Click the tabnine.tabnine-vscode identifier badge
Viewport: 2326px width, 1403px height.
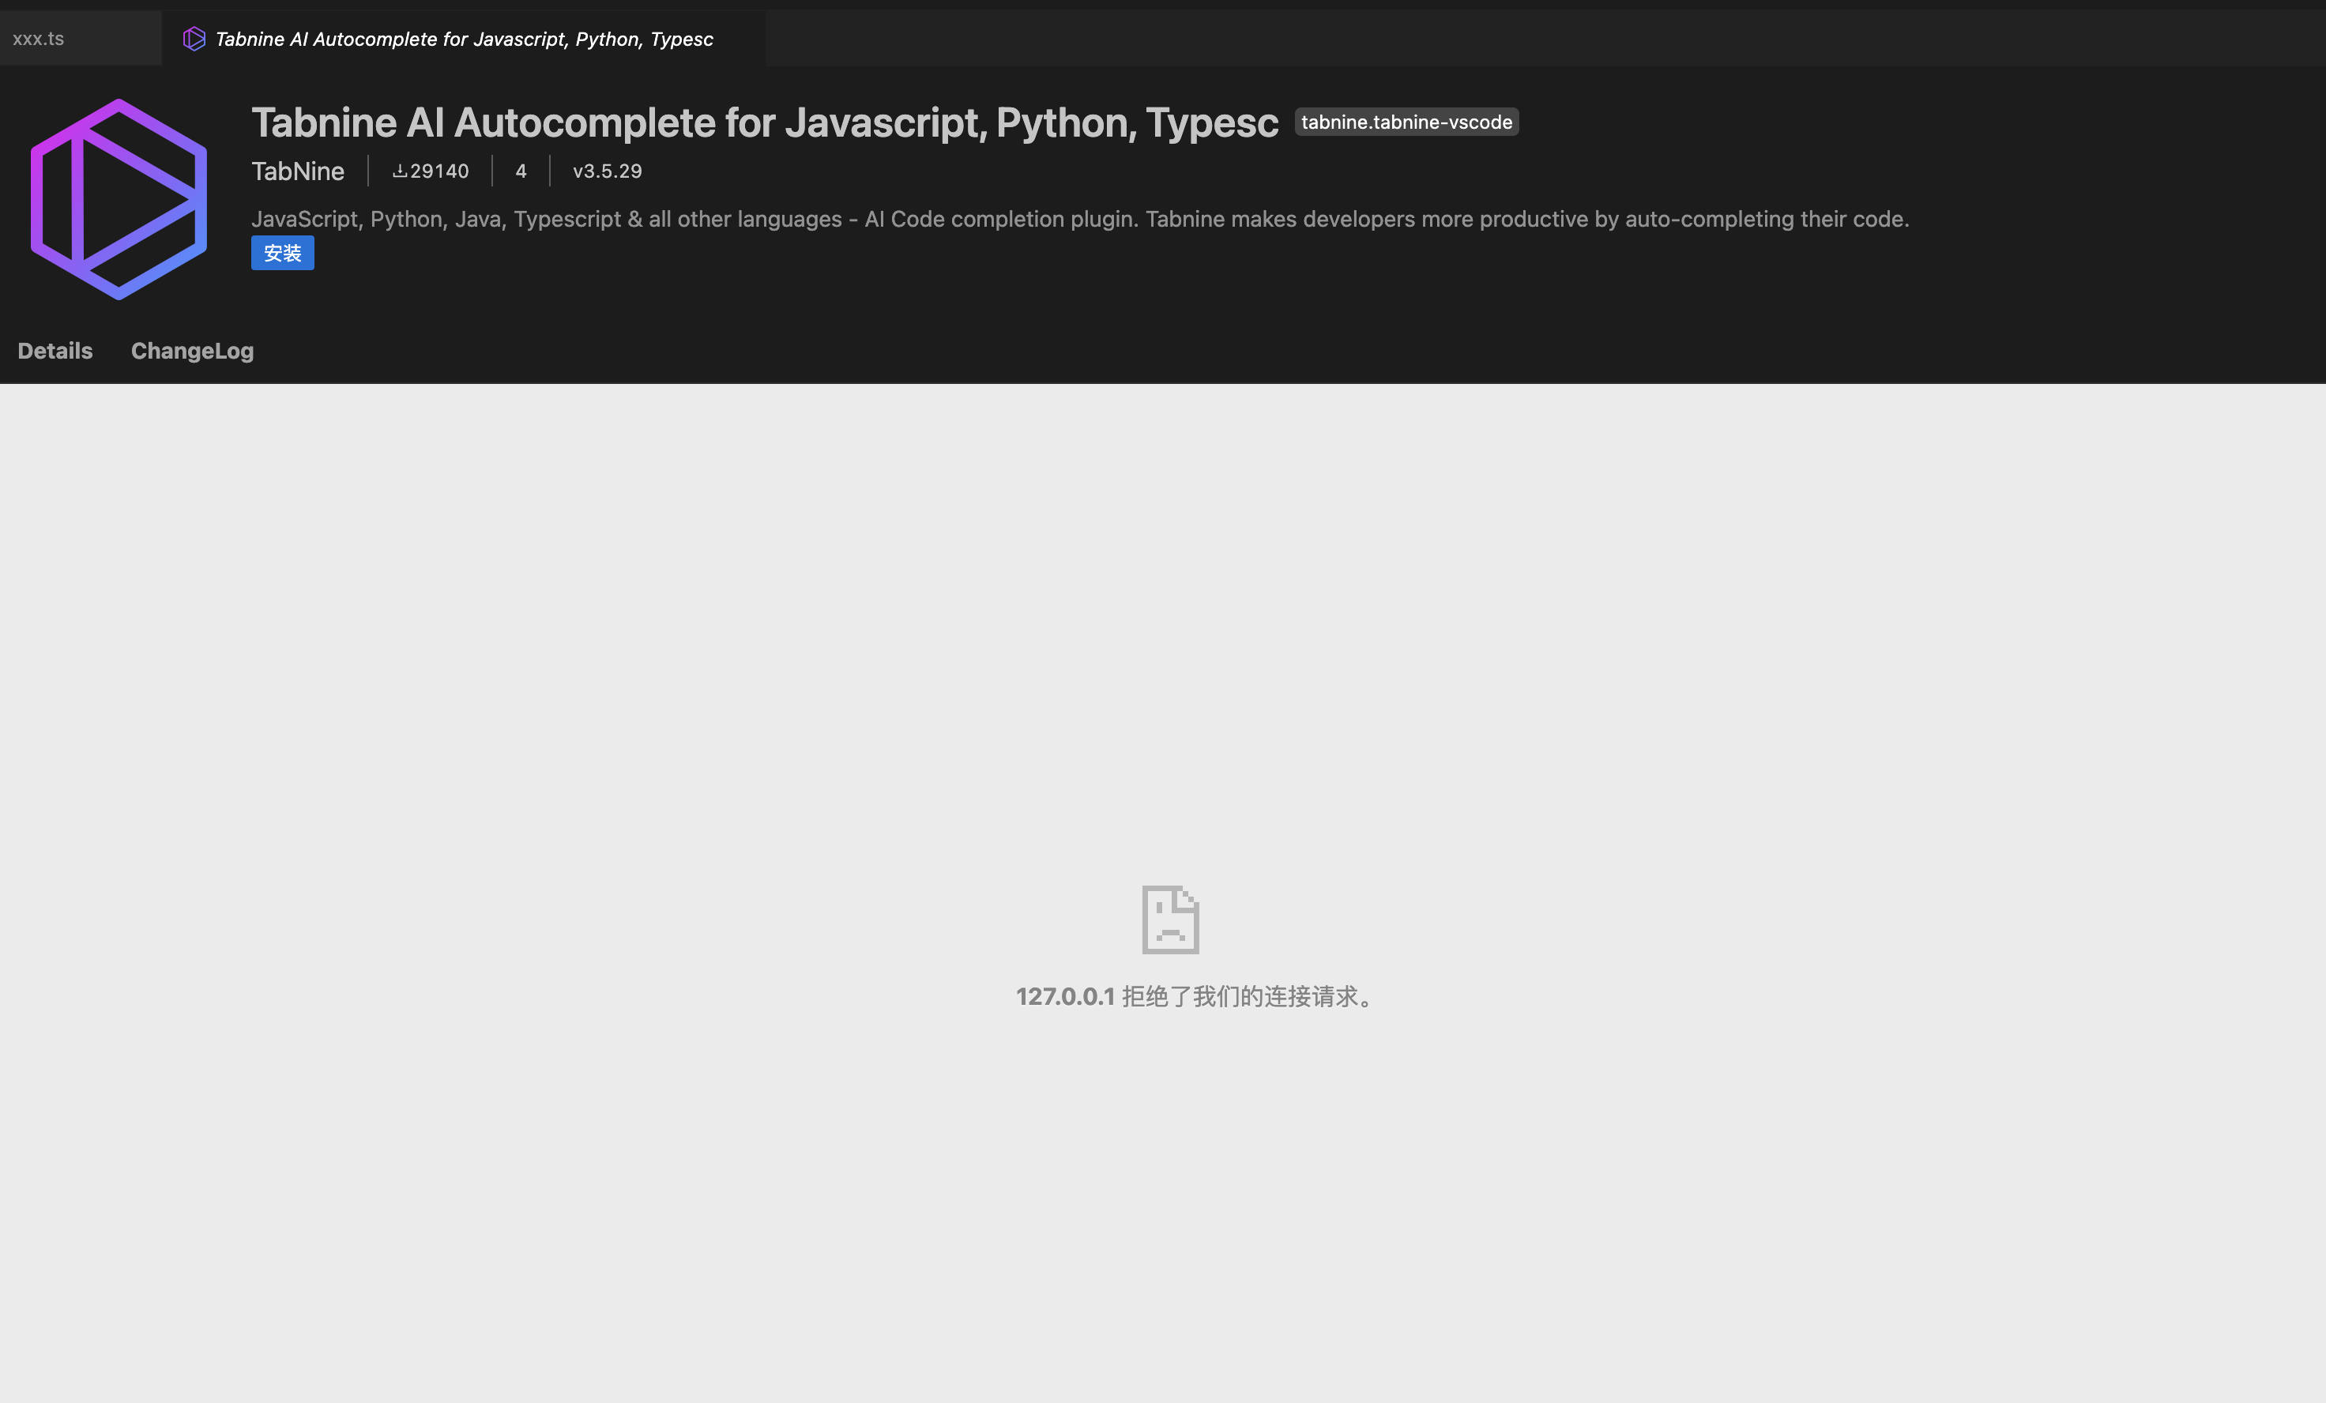[1406, 122]
